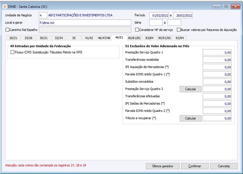This screenshot has height=174, width=243.
Task: Maximize the DIME window
Action: tap(226, 6)
